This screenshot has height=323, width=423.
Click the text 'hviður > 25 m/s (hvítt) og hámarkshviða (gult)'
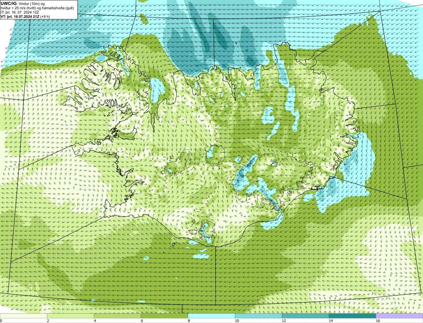tap(37, 8)
